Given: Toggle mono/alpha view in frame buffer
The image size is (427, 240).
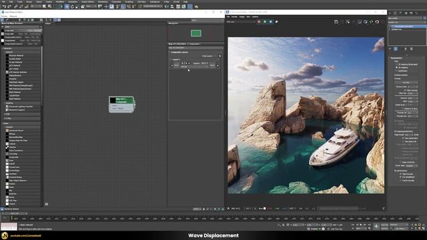Looking at the screenshot, I should [x=276, y=22].
